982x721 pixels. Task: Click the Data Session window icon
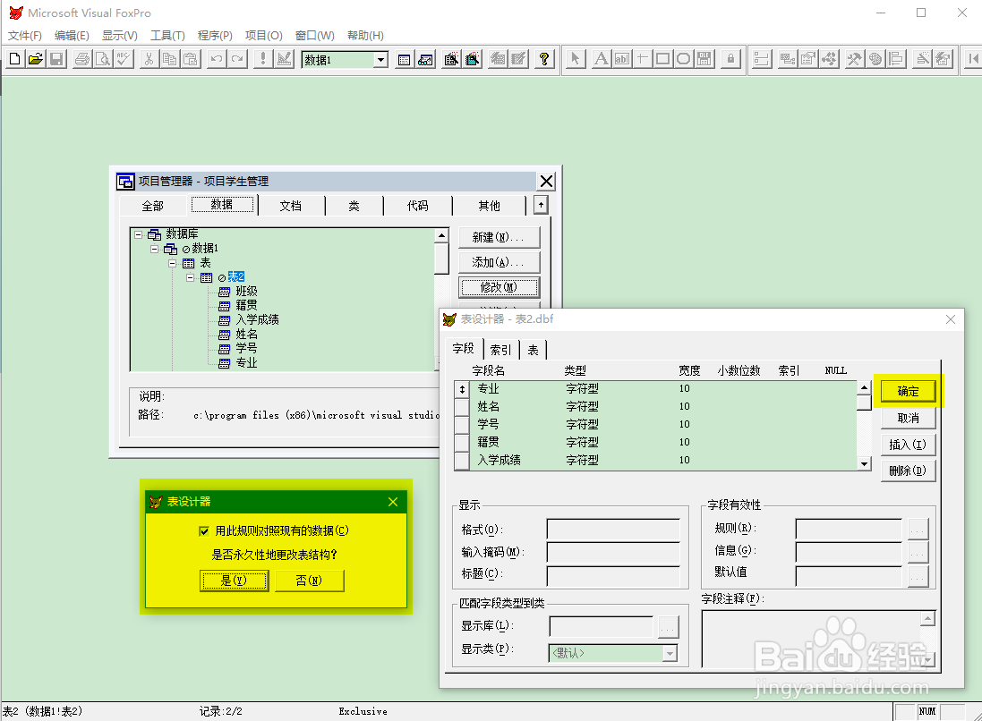pyautogui.click(x=425, y=59)
